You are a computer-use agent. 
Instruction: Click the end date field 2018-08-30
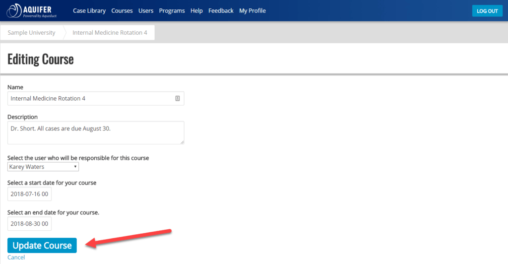coord(29,224)
